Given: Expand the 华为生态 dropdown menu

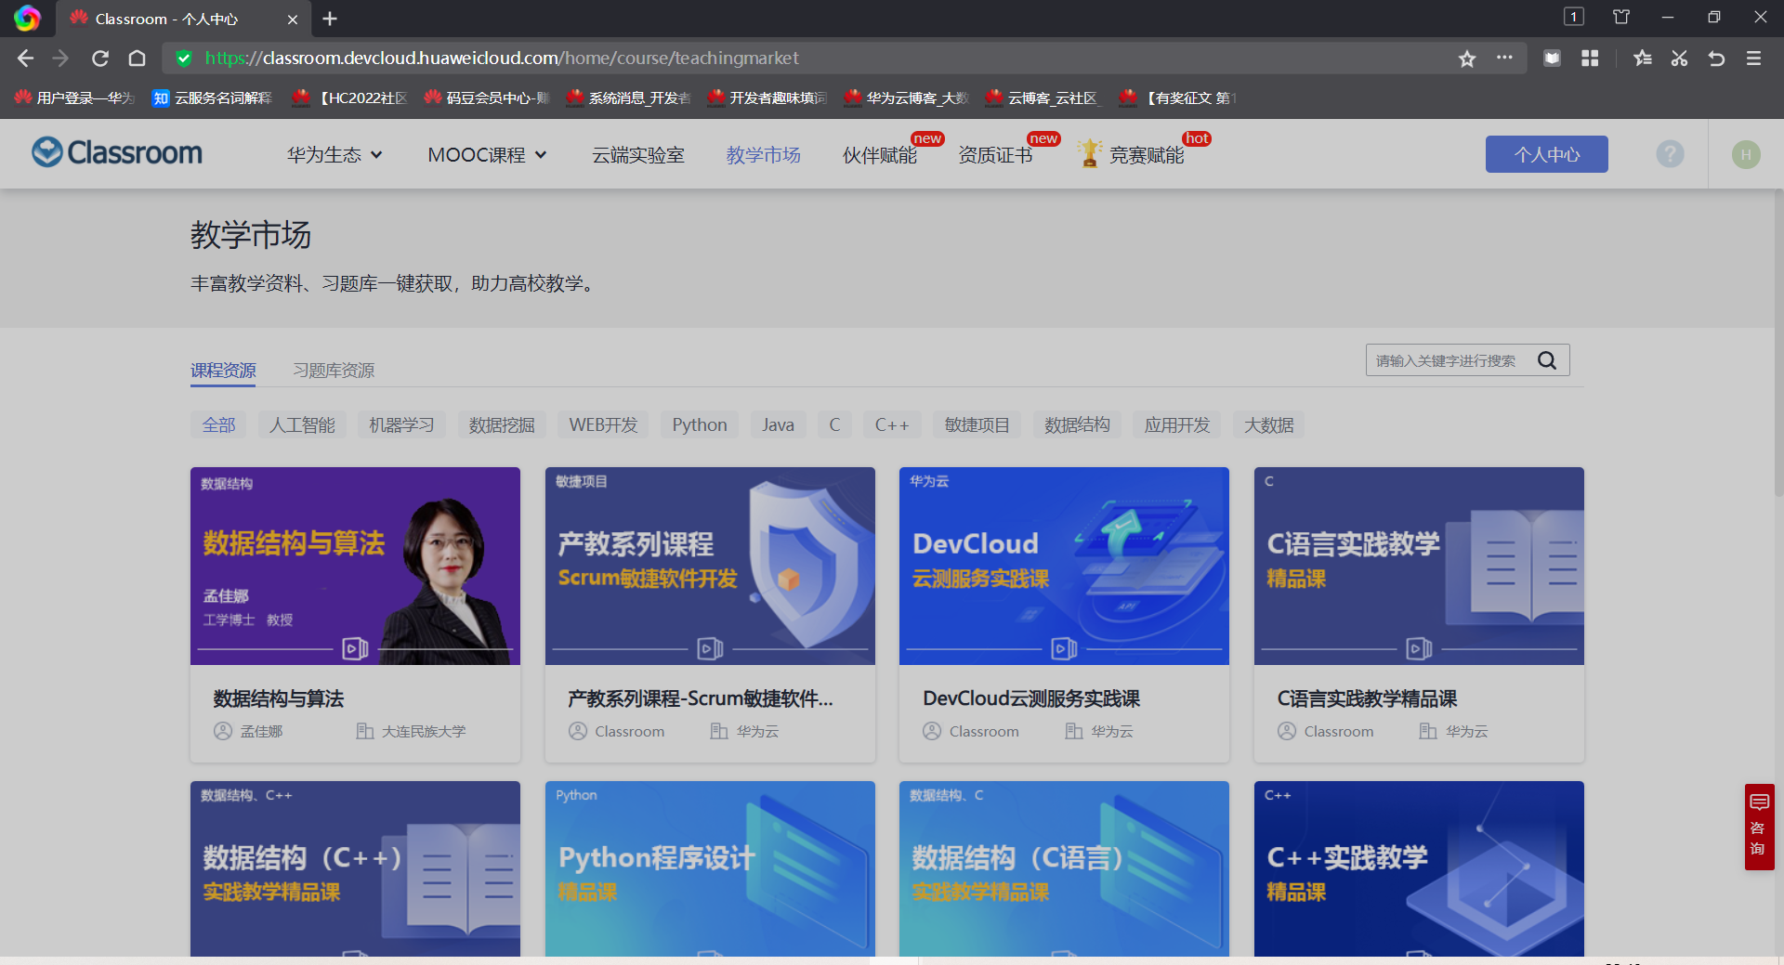Looking at the screenshot, I should pos(334,155).
